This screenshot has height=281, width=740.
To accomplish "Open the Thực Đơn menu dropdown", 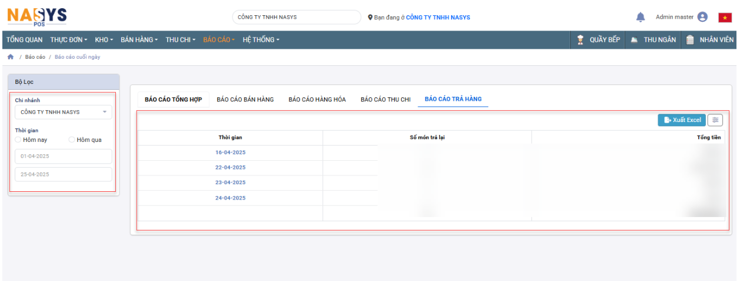I will pyautogui.click(x=68, y=40).
